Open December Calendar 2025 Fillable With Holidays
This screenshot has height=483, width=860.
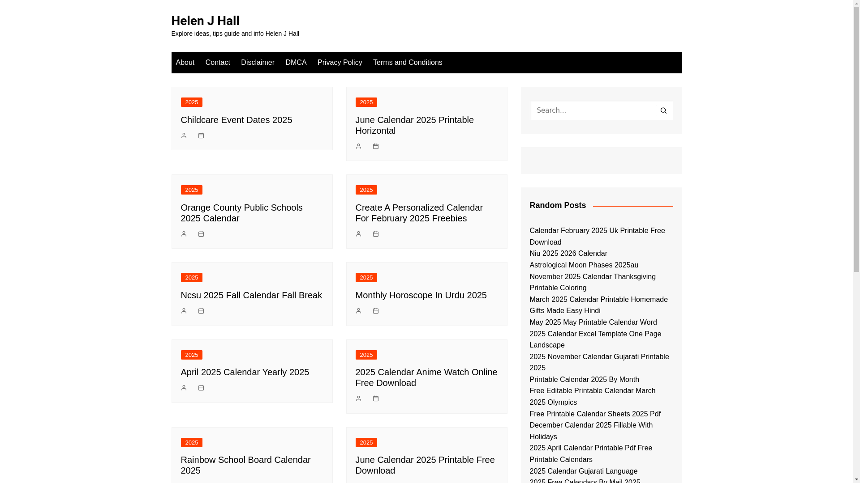[x=591, y=431]
